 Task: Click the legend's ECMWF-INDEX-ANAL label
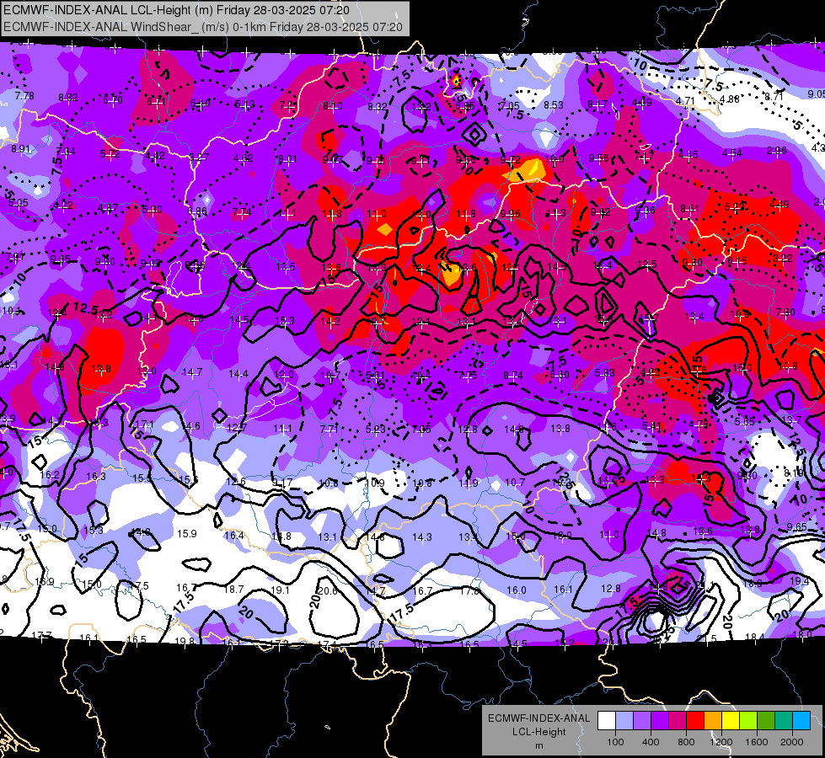point(538,718)
